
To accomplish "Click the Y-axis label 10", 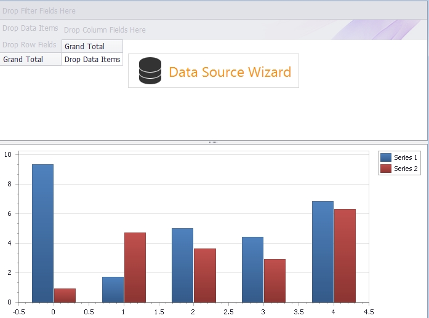I will pos(7,154).
